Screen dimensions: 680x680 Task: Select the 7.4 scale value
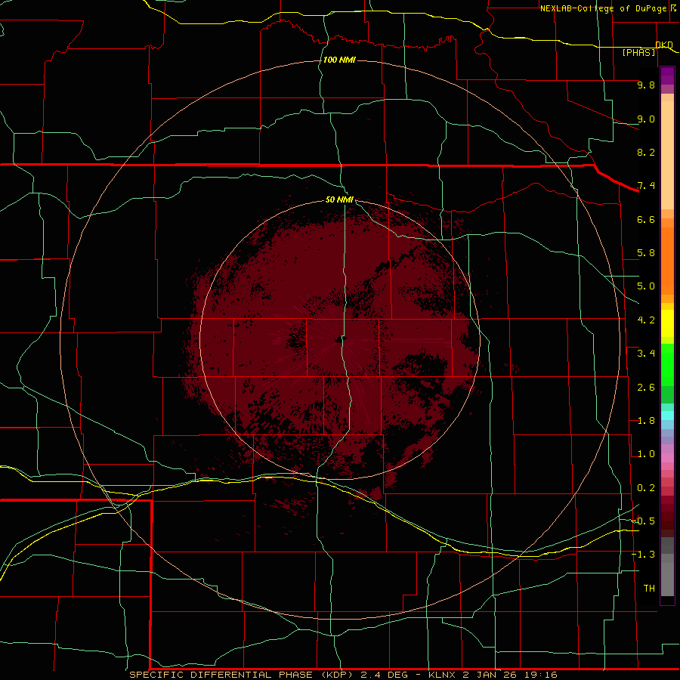point(646,186)
